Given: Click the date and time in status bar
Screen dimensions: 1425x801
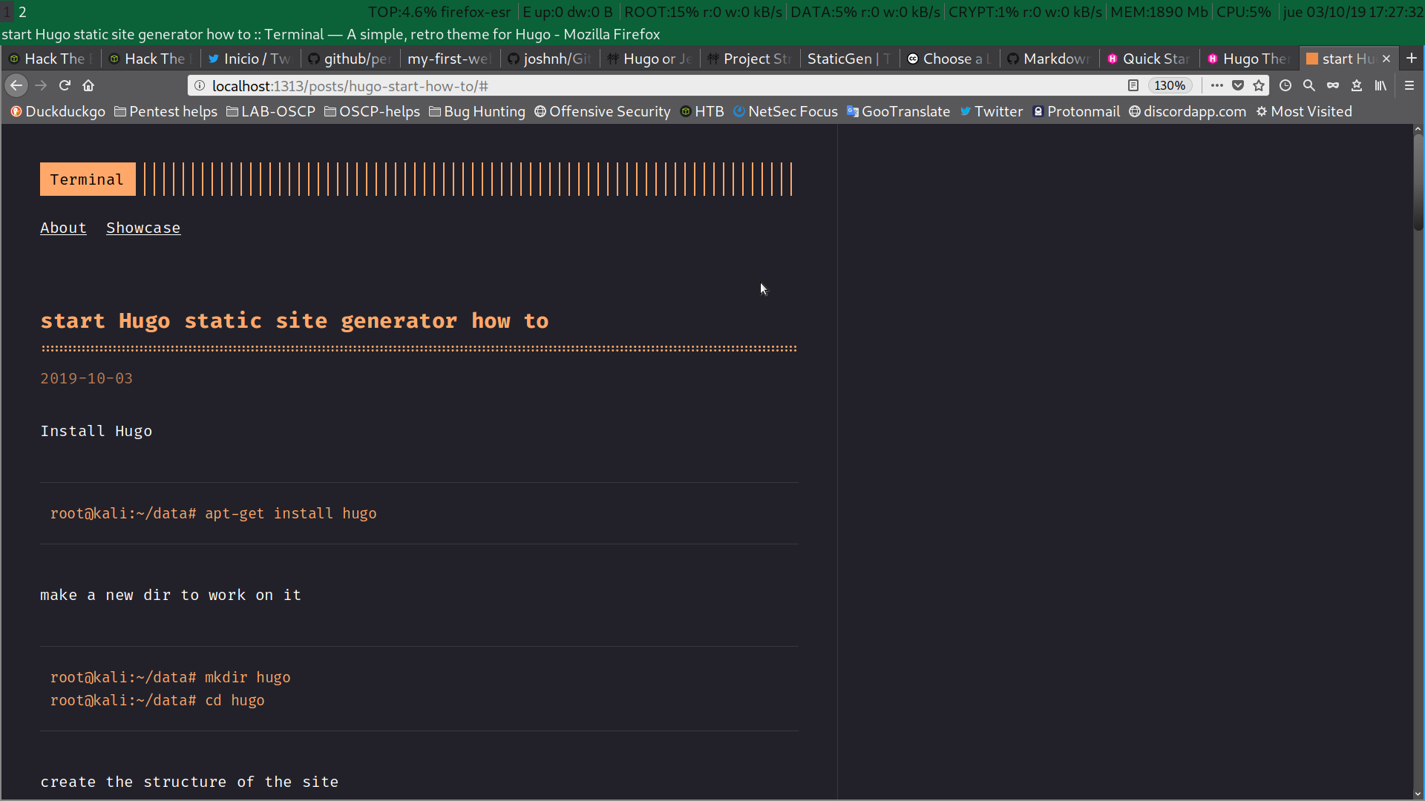Looking at the screenshot, I should (x=1354, y=12).
